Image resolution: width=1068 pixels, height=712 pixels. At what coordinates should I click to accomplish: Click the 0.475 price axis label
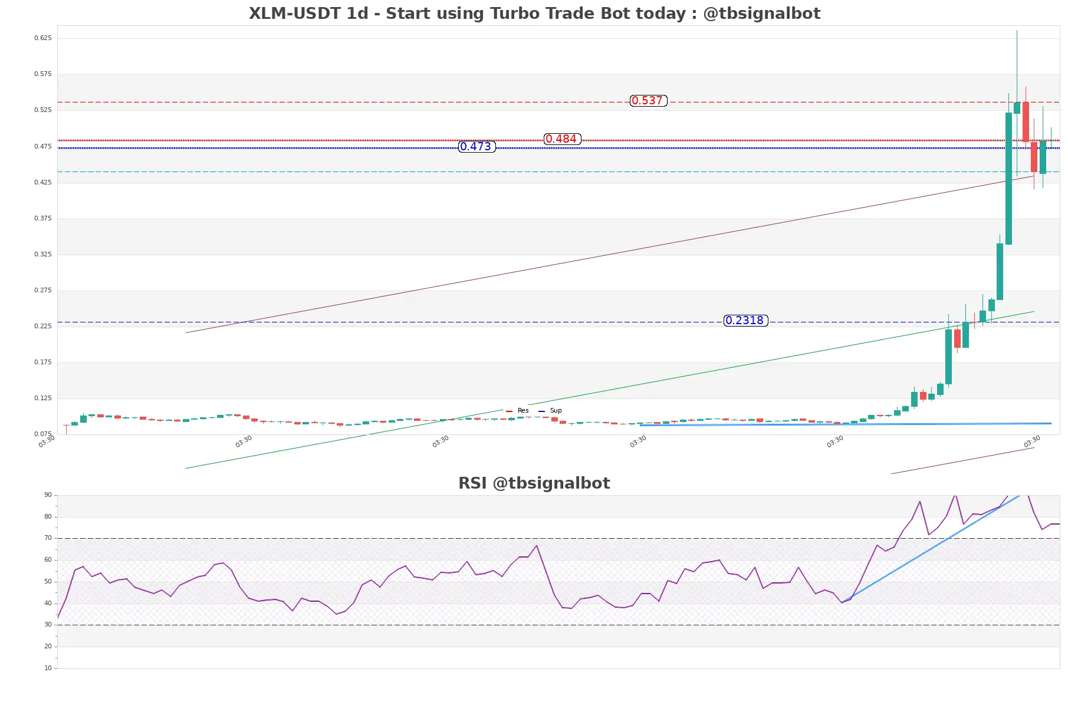pos(43,147)
